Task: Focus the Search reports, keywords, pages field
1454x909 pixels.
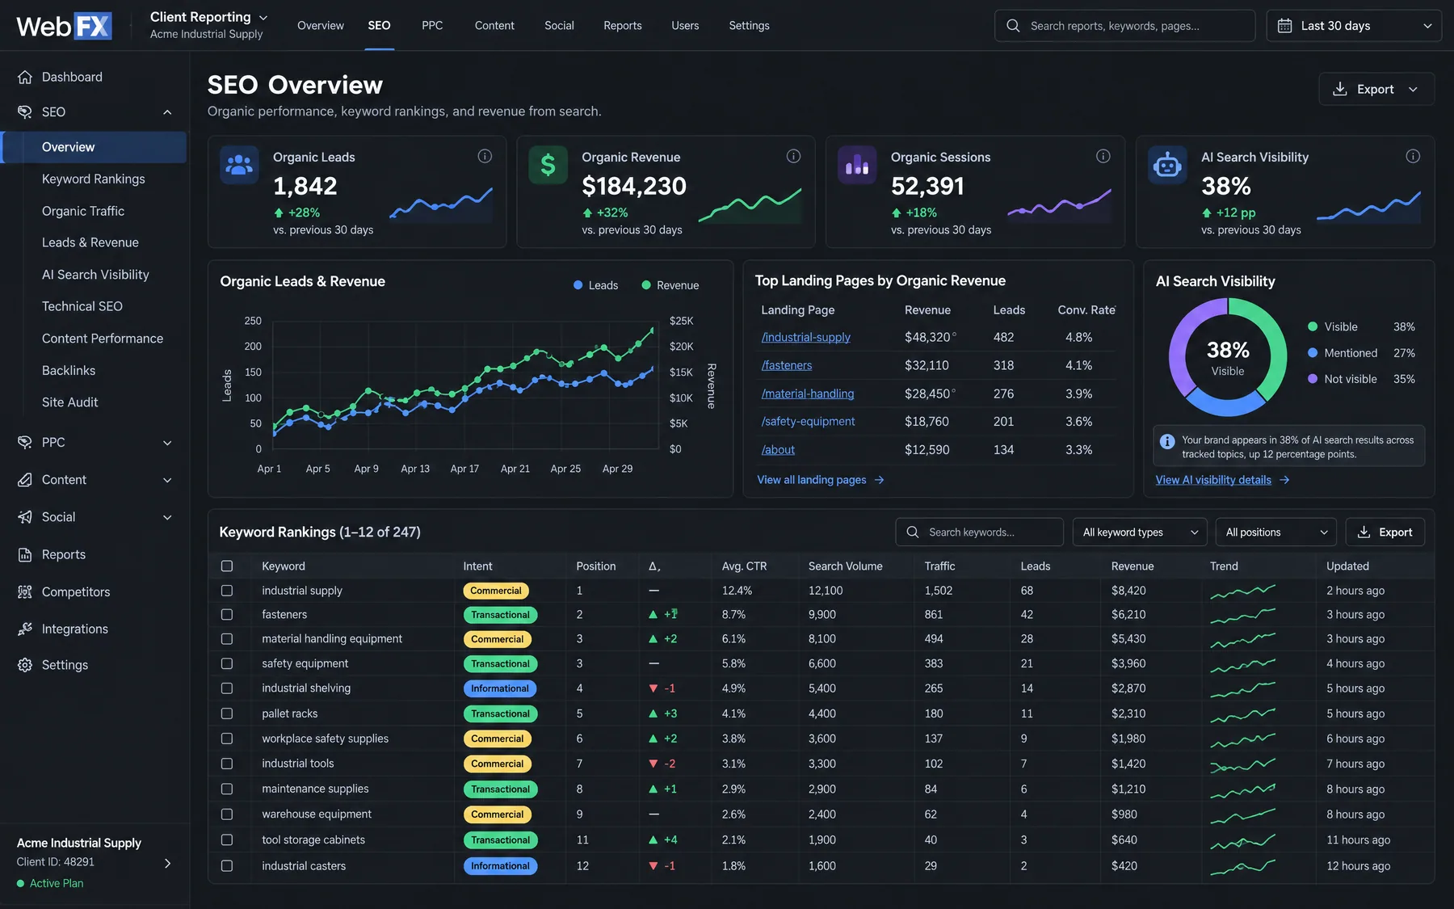Action: coord(1124,26)
